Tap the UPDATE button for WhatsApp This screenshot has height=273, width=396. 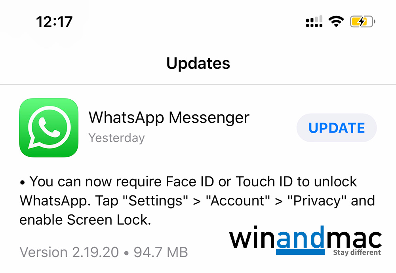[x=336, y=128]
